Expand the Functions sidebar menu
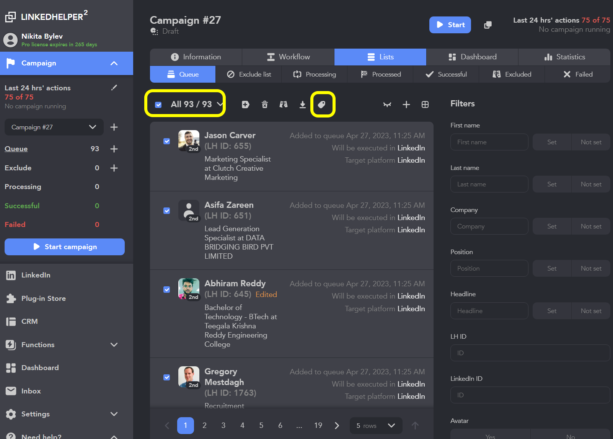 click(114, 345)
